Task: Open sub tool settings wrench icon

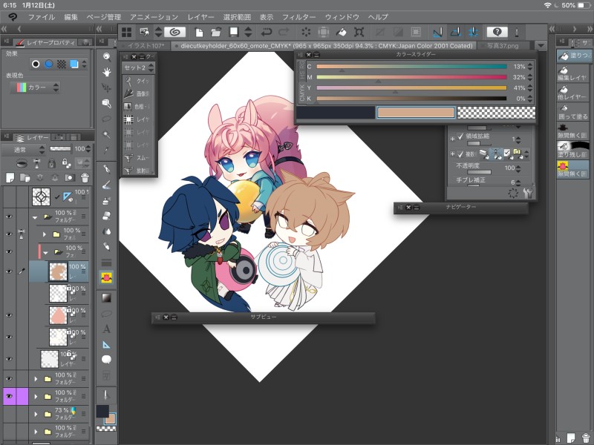Action: coord(528,193)
